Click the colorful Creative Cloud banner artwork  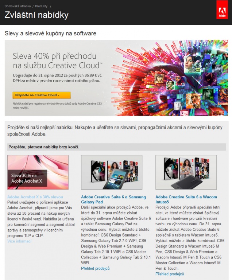[x=170, y=78]
